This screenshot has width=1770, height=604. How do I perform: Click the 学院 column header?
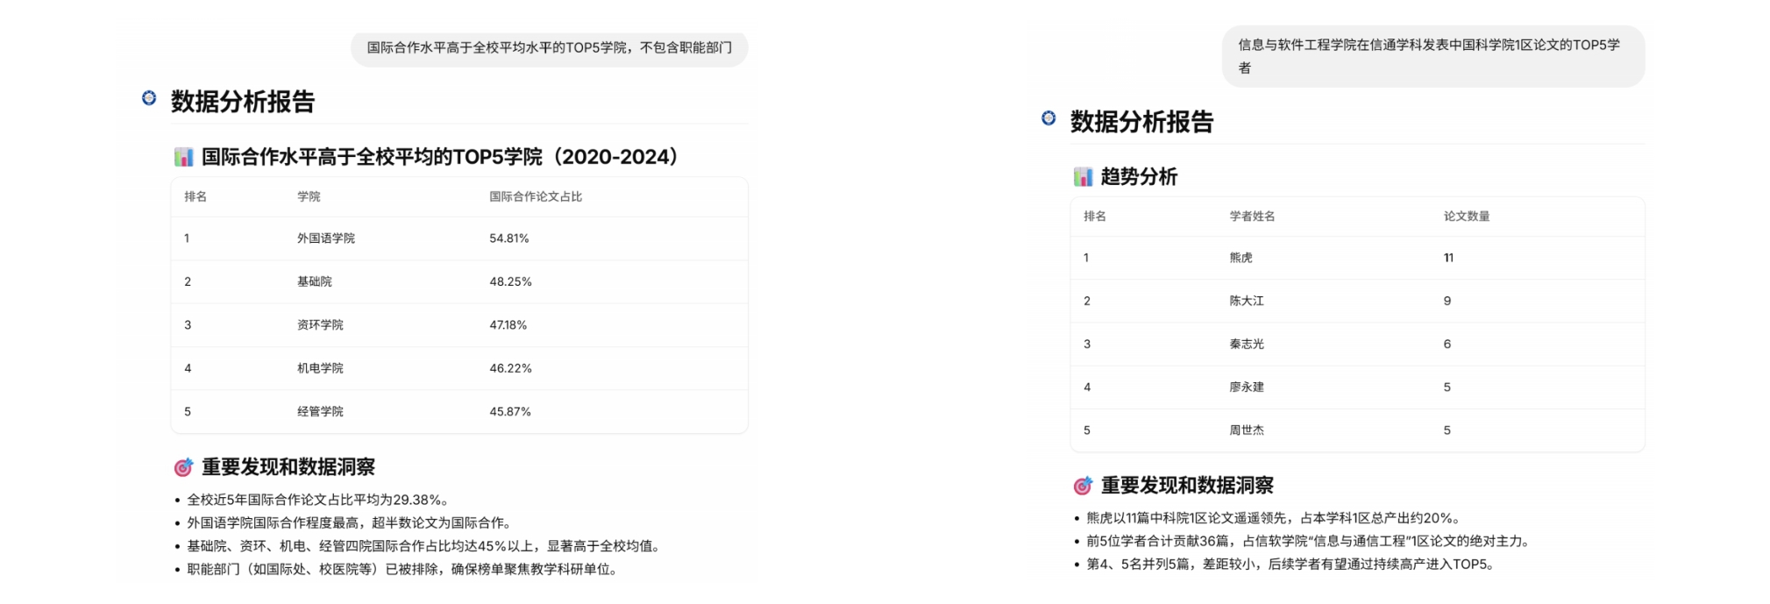click(x=309, y=196)
